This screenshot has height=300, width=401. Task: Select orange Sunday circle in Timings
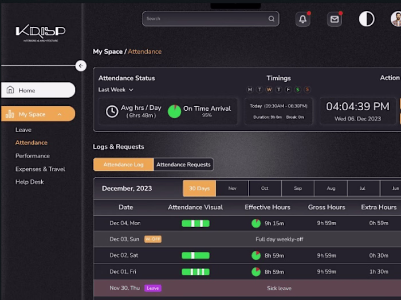tap(307, 90)
